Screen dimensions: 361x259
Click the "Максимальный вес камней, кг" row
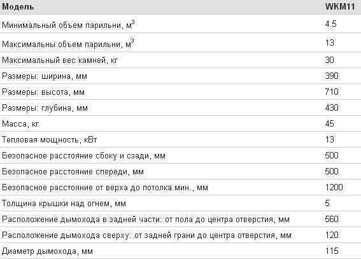pos(181,60)
